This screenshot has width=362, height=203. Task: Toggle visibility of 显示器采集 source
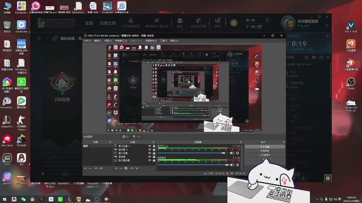pos(150,160)
